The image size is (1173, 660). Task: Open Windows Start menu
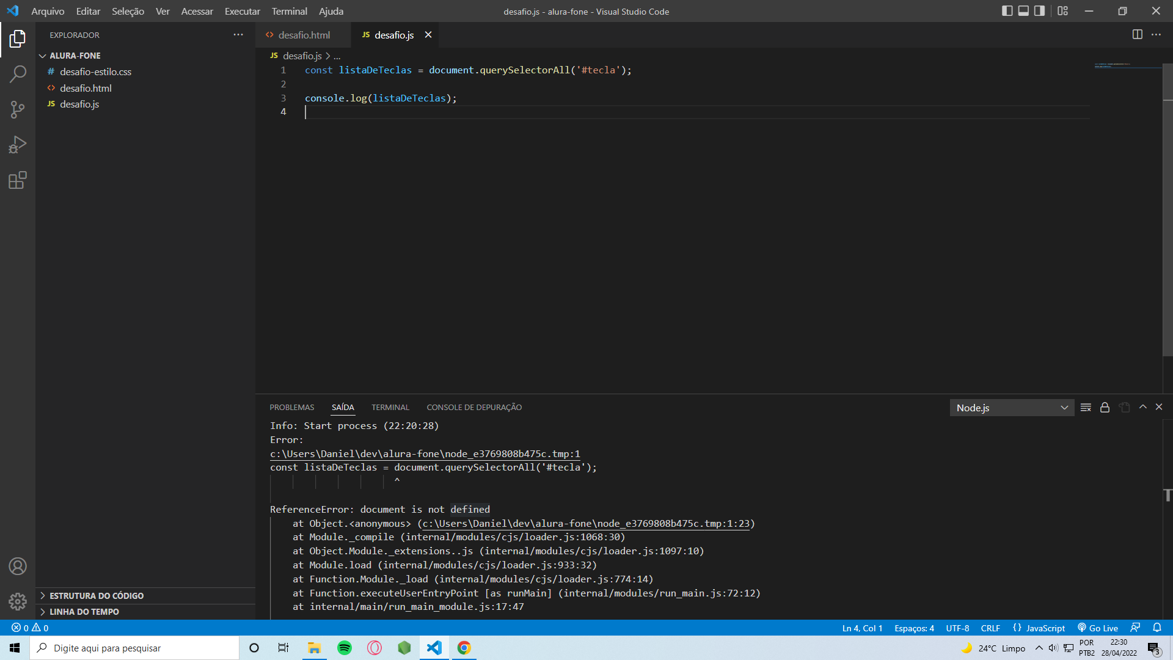coord(15,648)
